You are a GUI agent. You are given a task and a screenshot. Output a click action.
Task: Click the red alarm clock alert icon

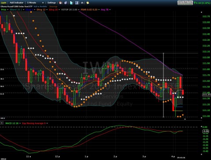pos(60,3)
